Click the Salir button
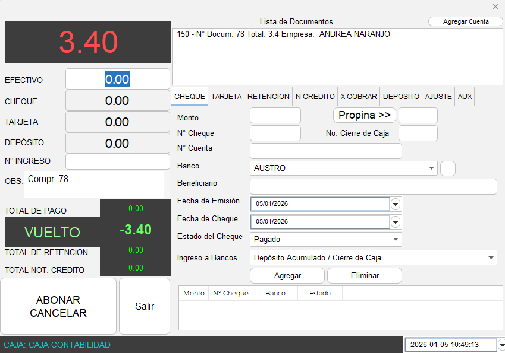505x353 pixels. 145,306
